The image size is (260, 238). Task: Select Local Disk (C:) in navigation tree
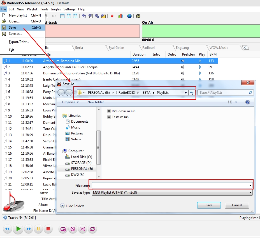[x=79, y=157]
